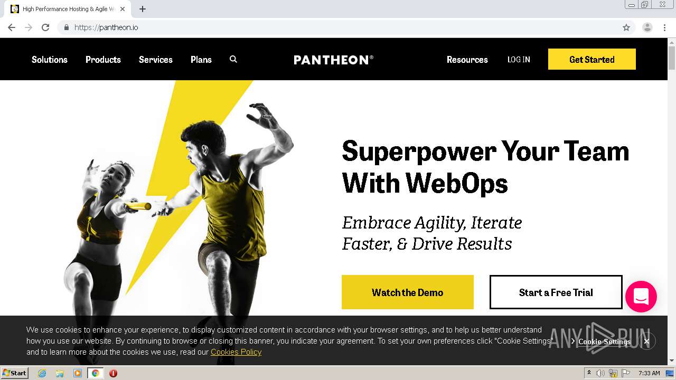Bookmark this page with the star icon
676x380 pixels.
(x=626, y=27)
